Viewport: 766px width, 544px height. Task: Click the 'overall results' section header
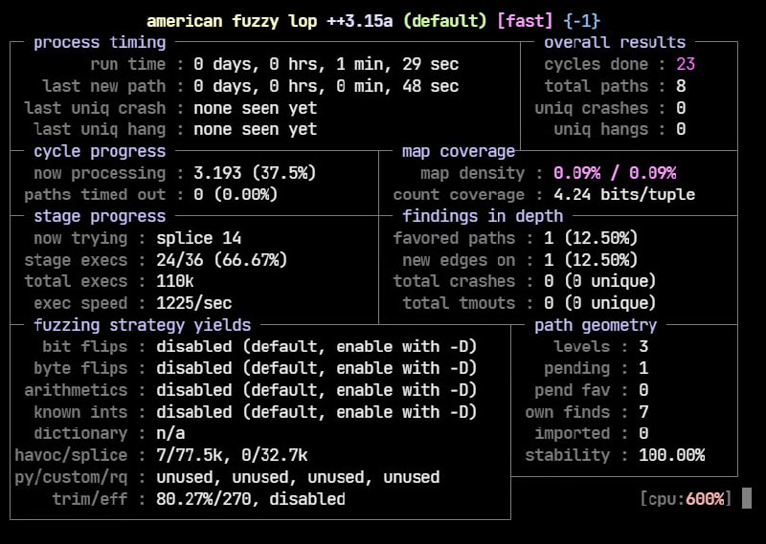point(615,42)
